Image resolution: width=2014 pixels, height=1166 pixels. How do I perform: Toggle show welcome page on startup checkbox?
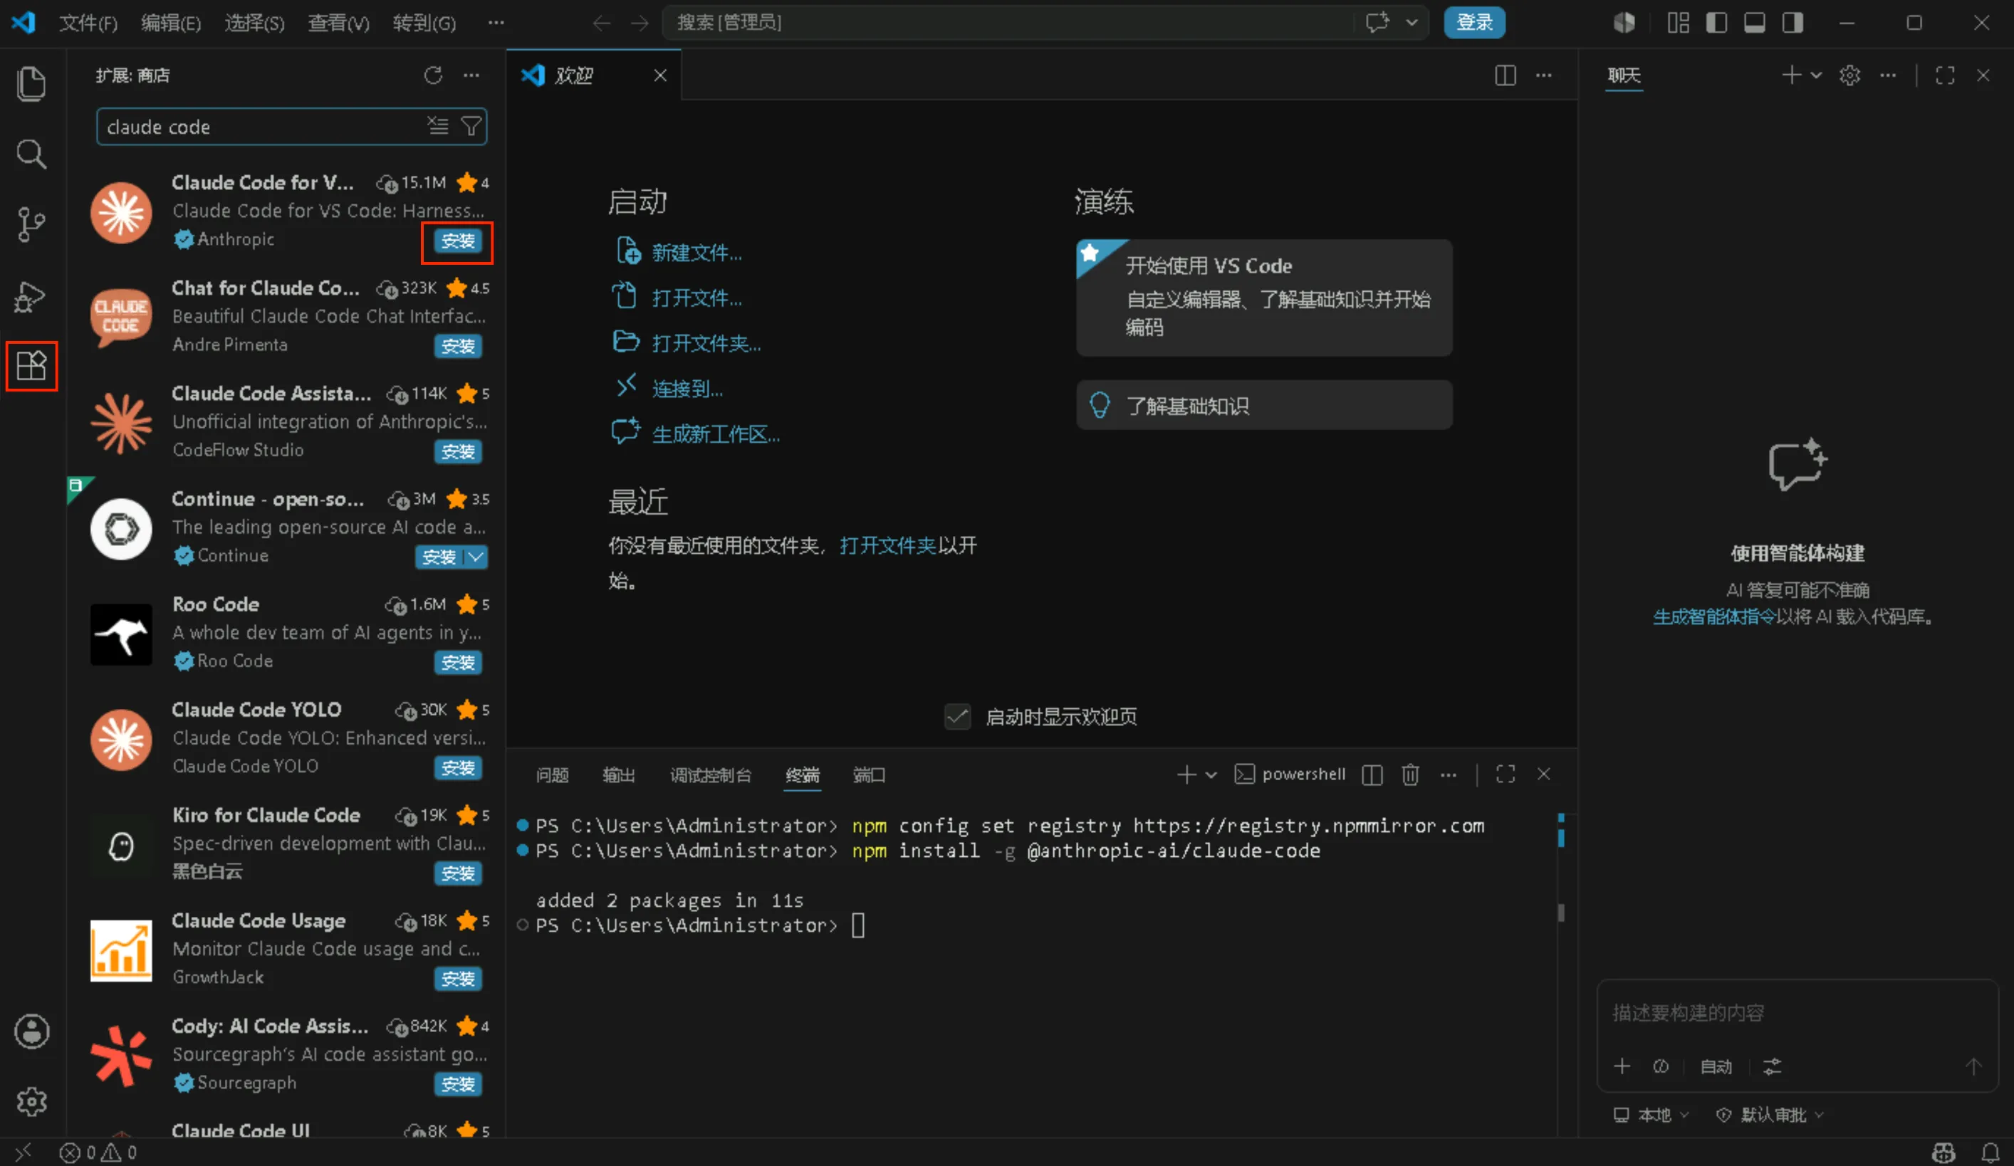956,716
